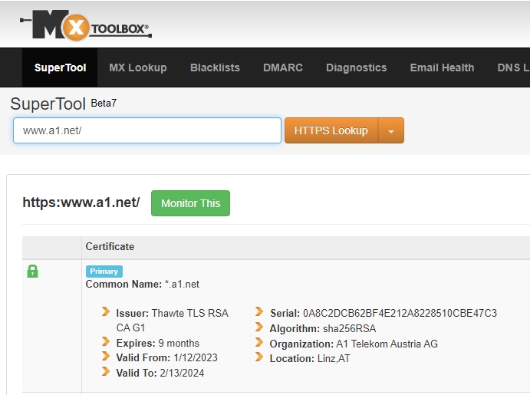Click the Expires 9 months entry
Viewport: 530px width, 395px height.
158,344
